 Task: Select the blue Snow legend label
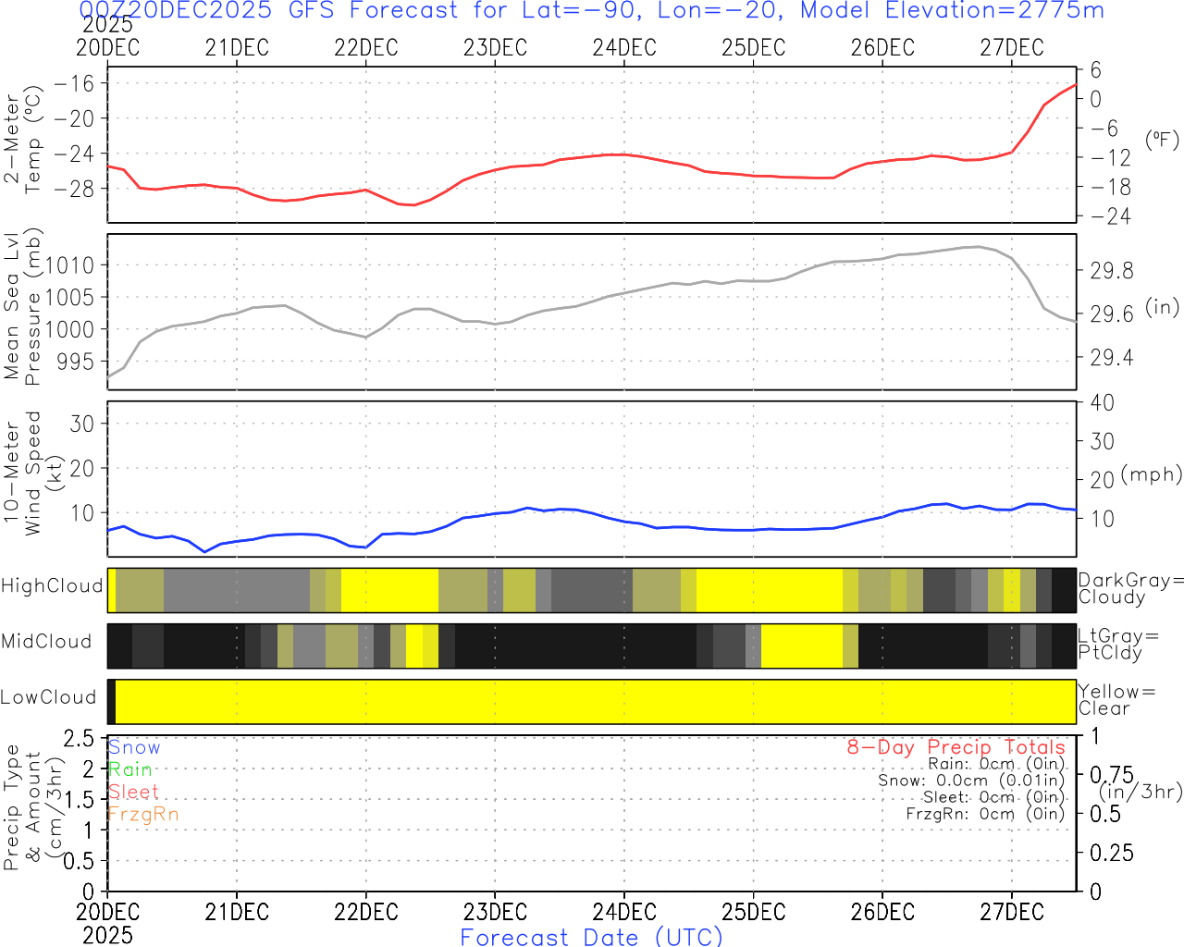coord(134,747)
